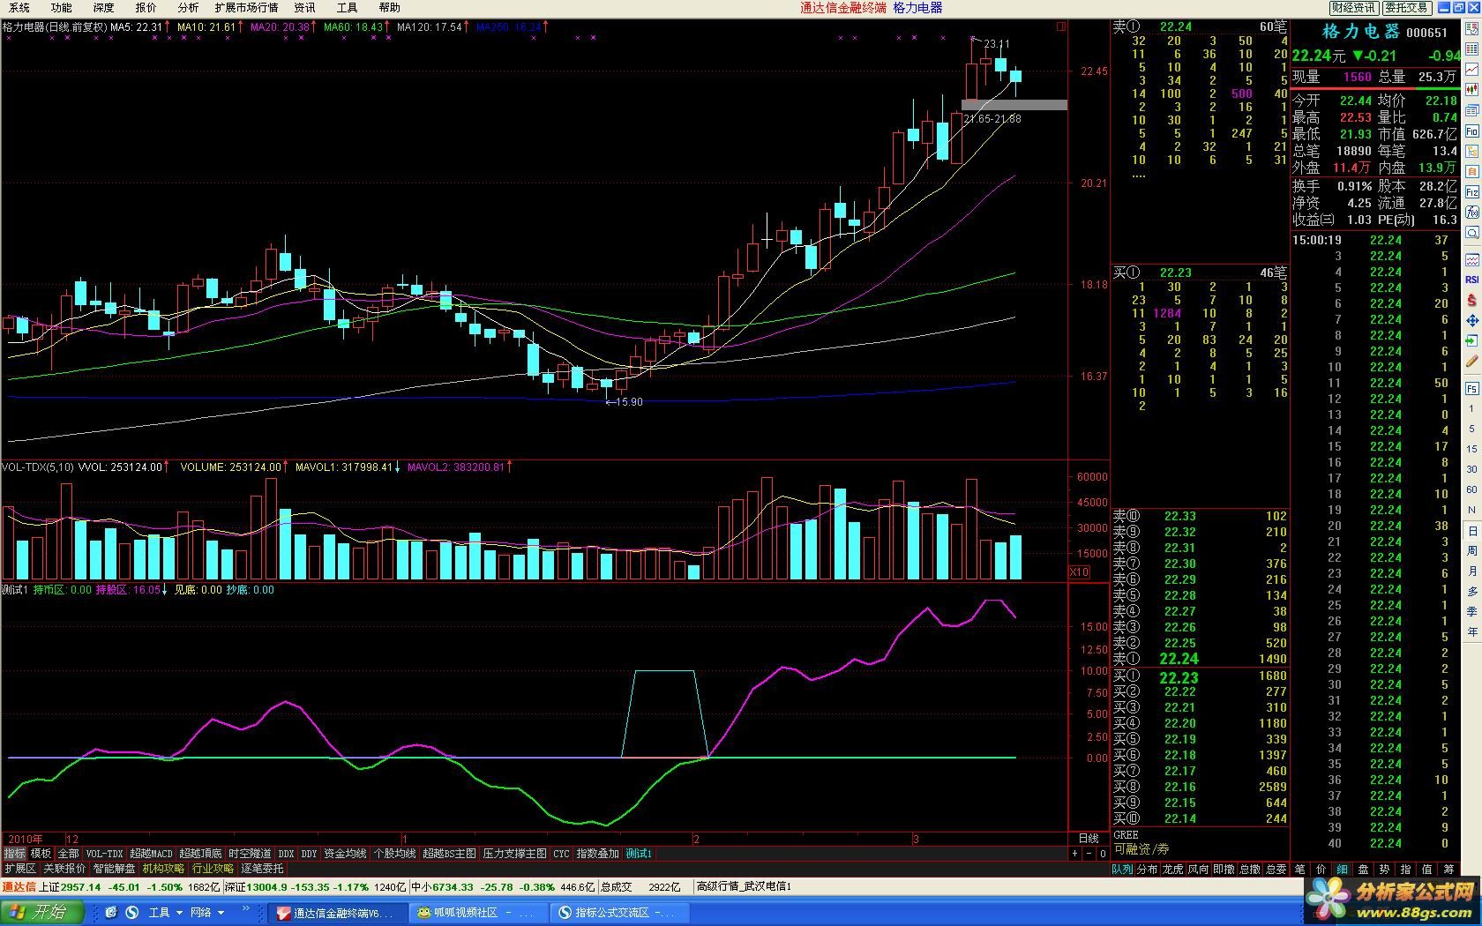Switch to 龙虎 tab below order book

tap(1172, 870)
